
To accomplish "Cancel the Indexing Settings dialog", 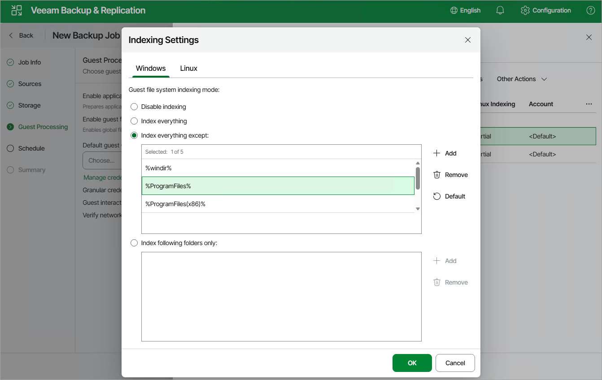I will [x=455, y=363].
